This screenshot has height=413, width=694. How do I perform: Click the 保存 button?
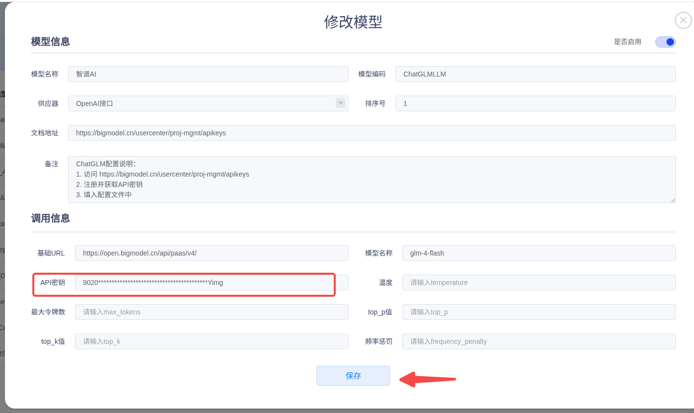[x=353, y=376]
